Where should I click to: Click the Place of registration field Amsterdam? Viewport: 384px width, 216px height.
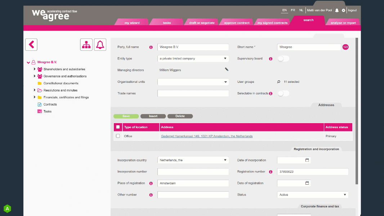[193, 183]
